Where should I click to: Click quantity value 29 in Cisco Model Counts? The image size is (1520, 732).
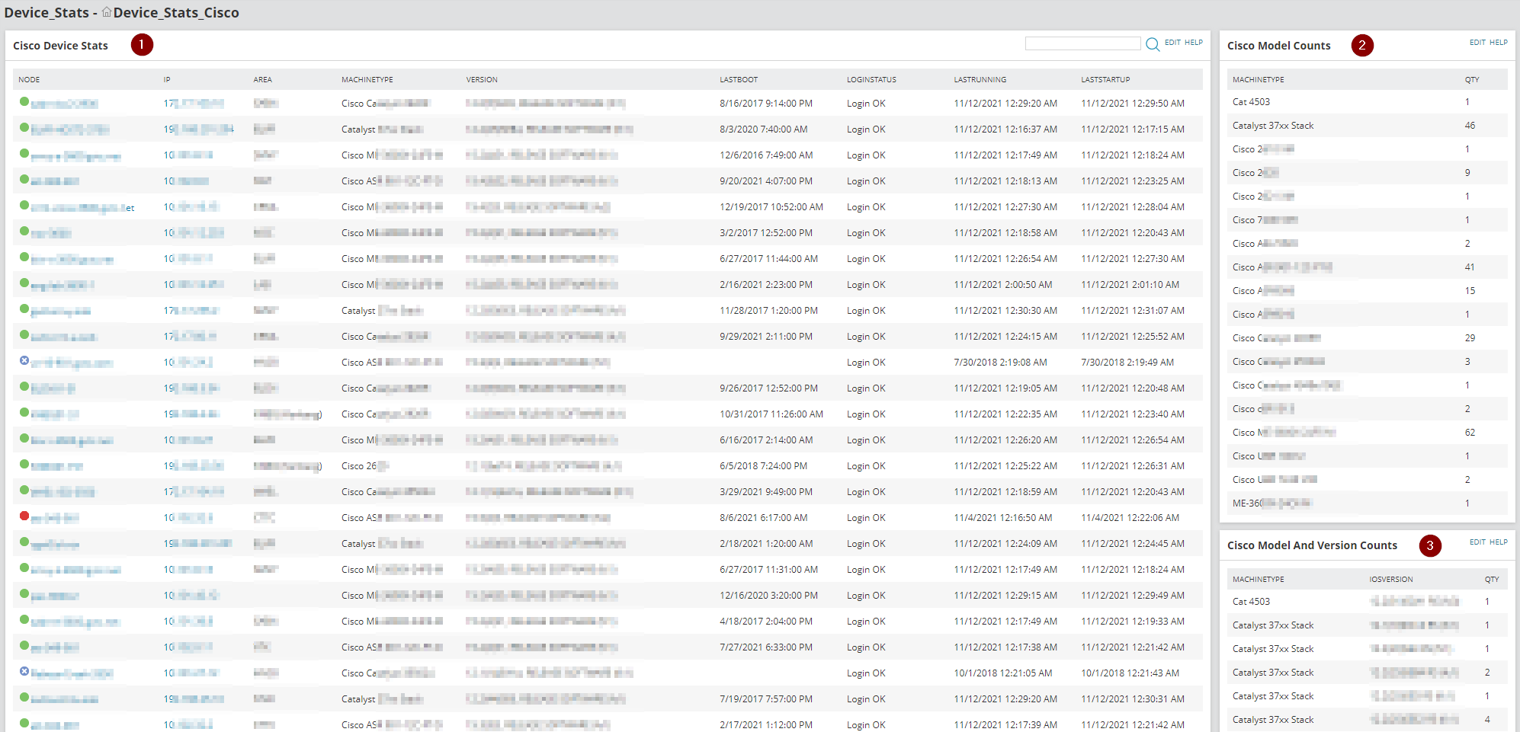pos(1470,338)
